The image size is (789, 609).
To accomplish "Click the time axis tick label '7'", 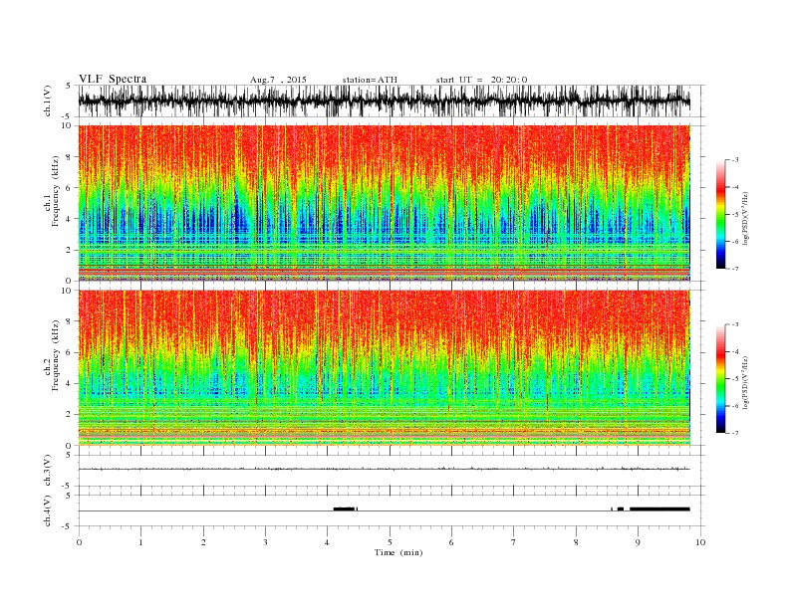I will 514,542.
